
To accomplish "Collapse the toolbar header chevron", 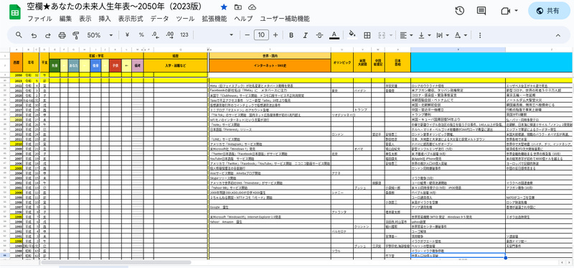I will point(558,35).
